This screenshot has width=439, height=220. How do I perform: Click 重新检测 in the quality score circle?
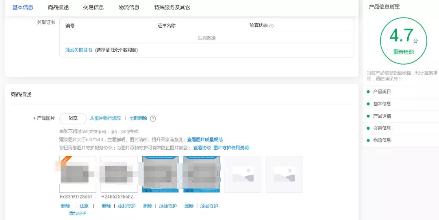(404, 52)
